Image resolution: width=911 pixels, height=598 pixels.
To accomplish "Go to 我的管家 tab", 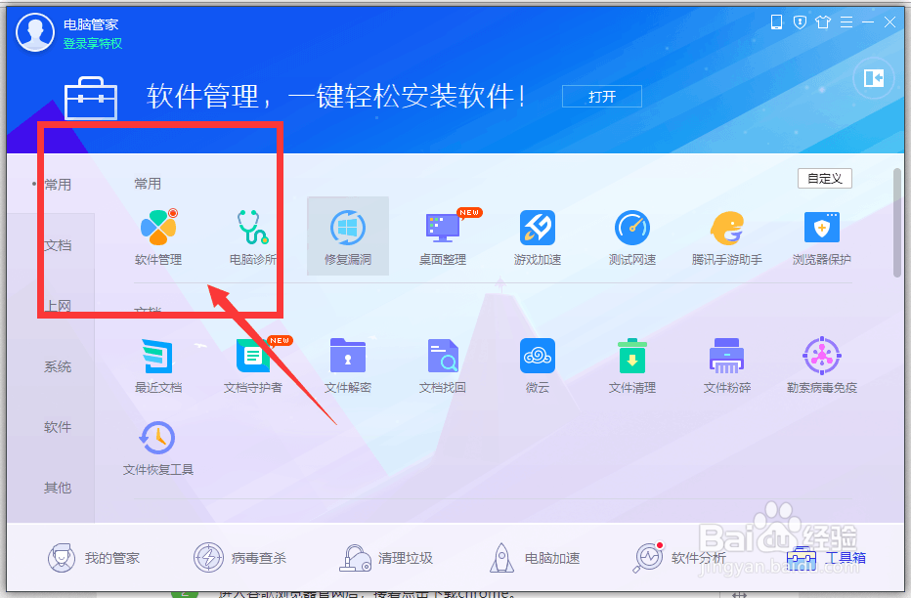I will (94, 558).
